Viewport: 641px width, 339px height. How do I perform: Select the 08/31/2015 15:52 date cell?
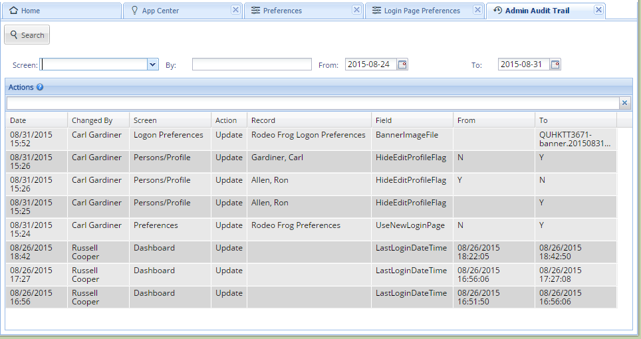coord(37,140)
